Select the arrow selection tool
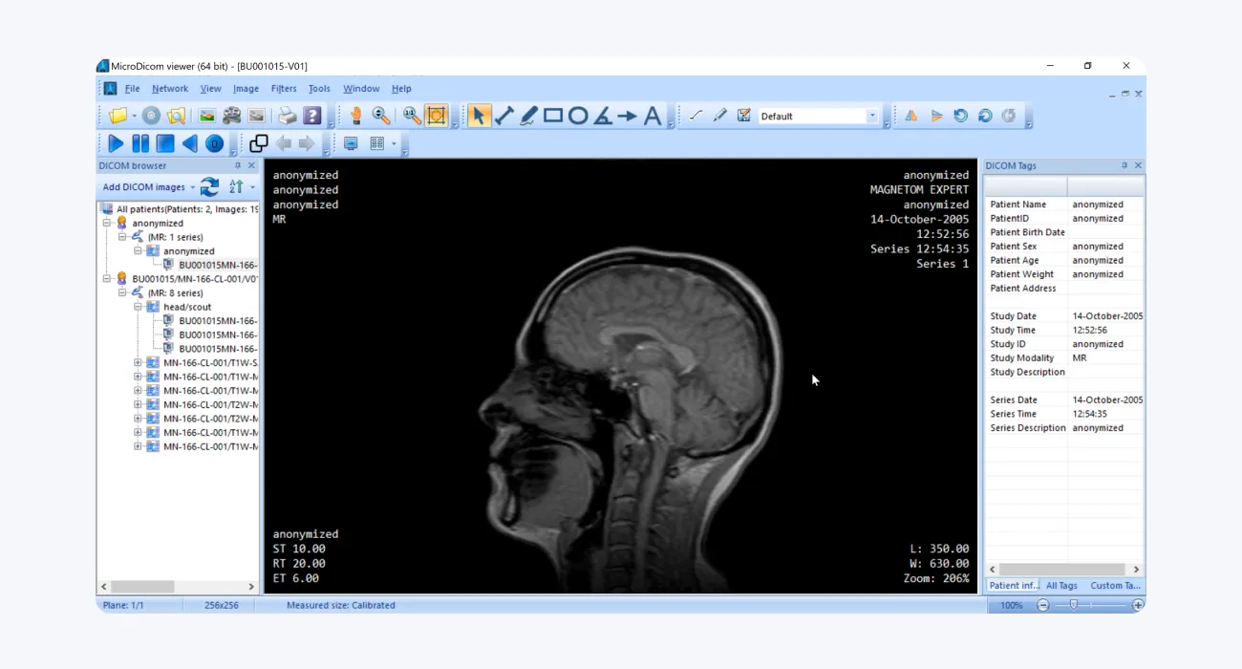The image size is (1242, 669). click(479, 115)
